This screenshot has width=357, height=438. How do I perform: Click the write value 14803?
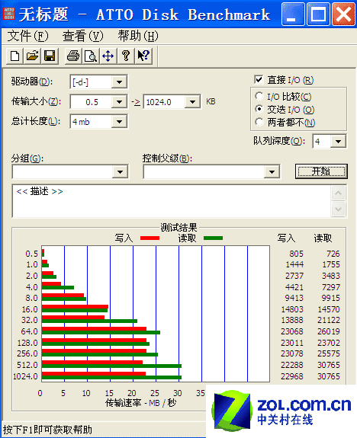[x=292, y=309]
